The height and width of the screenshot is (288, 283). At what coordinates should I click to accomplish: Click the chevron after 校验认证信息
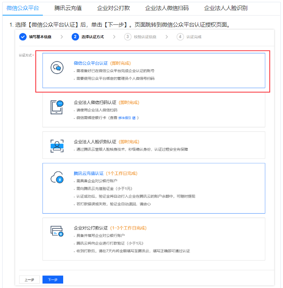(x=167, y=37)
